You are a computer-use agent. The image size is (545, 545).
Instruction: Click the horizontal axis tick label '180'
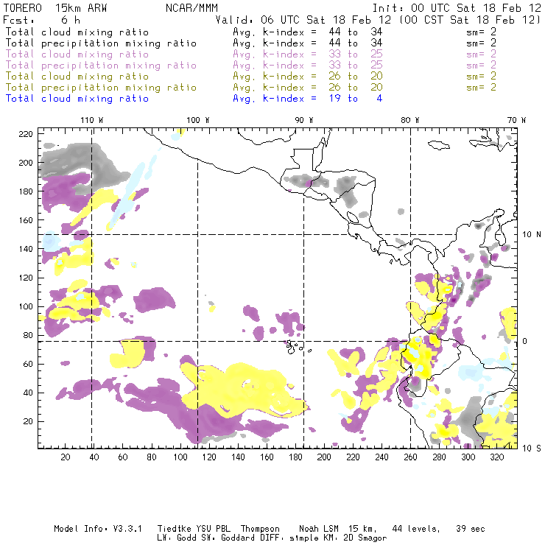tap(295, 457)
